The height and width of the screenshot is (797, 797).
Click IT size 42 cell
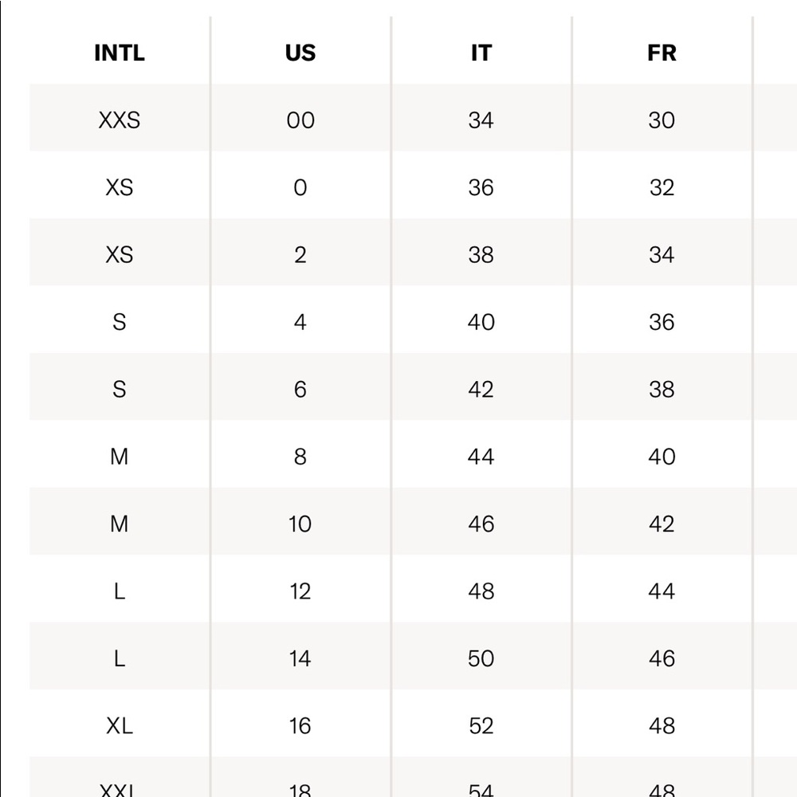(x=481, y=390)
